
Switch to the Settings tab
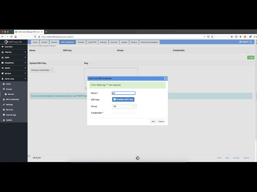point(104,42)
